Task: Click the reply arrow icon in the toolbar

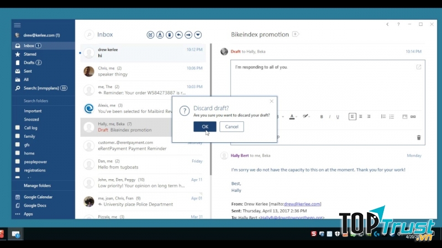Action: [x=179, y=35]
